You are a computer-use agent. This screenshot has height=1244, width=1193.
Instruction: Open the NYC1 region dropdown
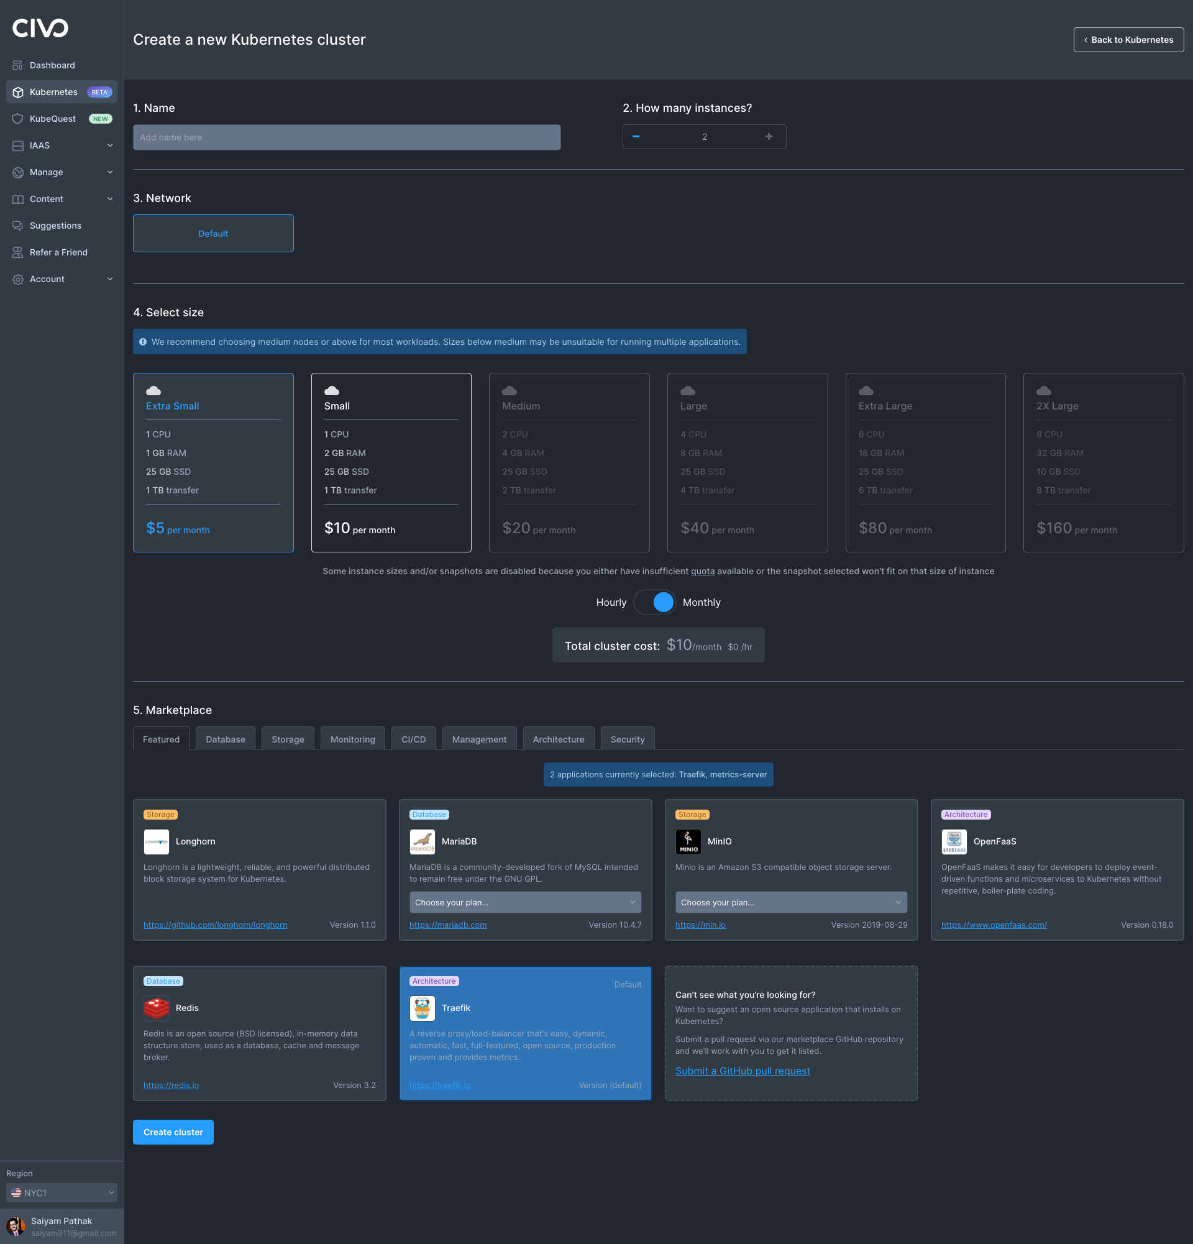point(62,1192)
